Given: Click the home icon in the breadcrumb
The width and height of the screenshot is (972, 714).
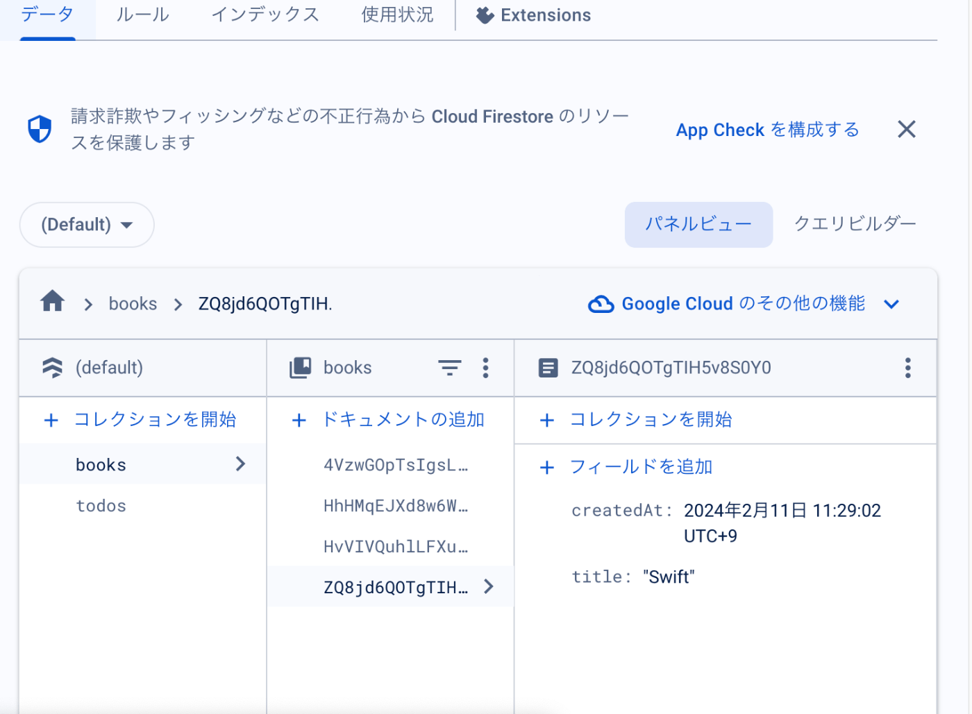Looking at the screenshot, I should [52, 302].
